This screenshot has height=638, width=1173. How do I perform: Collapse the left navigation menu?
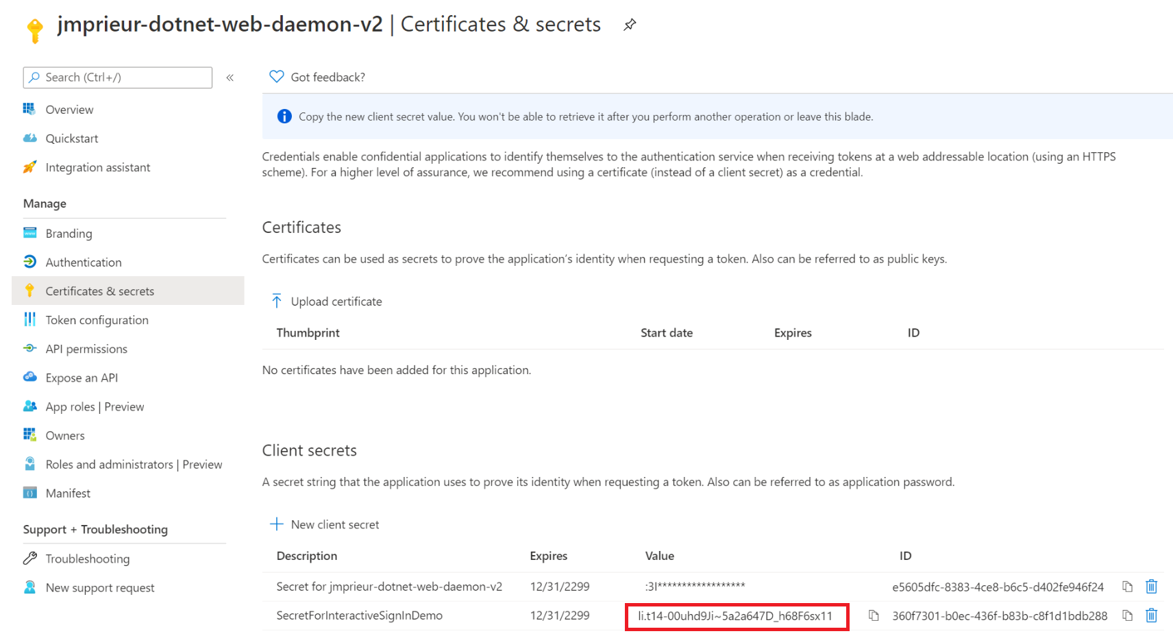click(230, 78)
